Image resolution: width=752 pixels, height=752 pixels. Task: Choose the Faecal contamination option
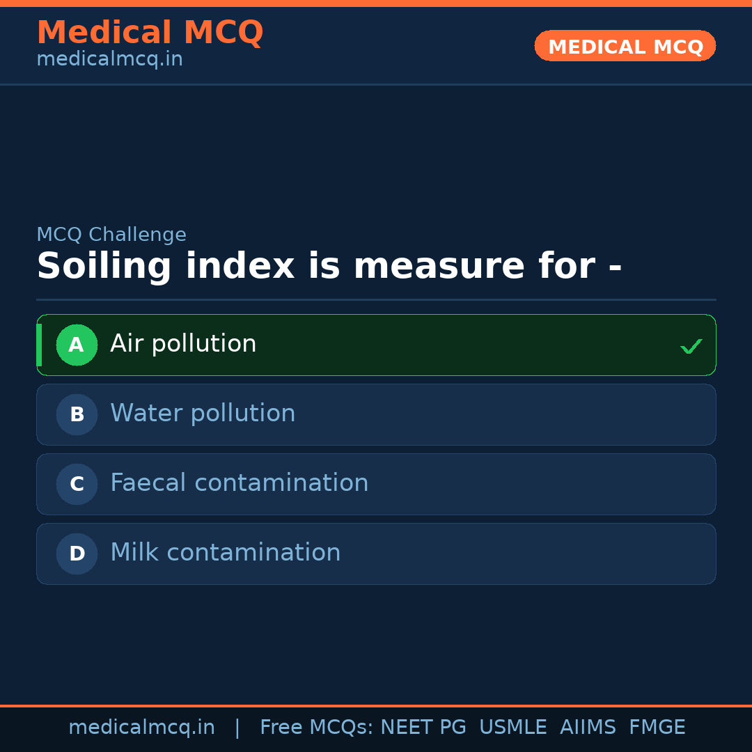239,483
